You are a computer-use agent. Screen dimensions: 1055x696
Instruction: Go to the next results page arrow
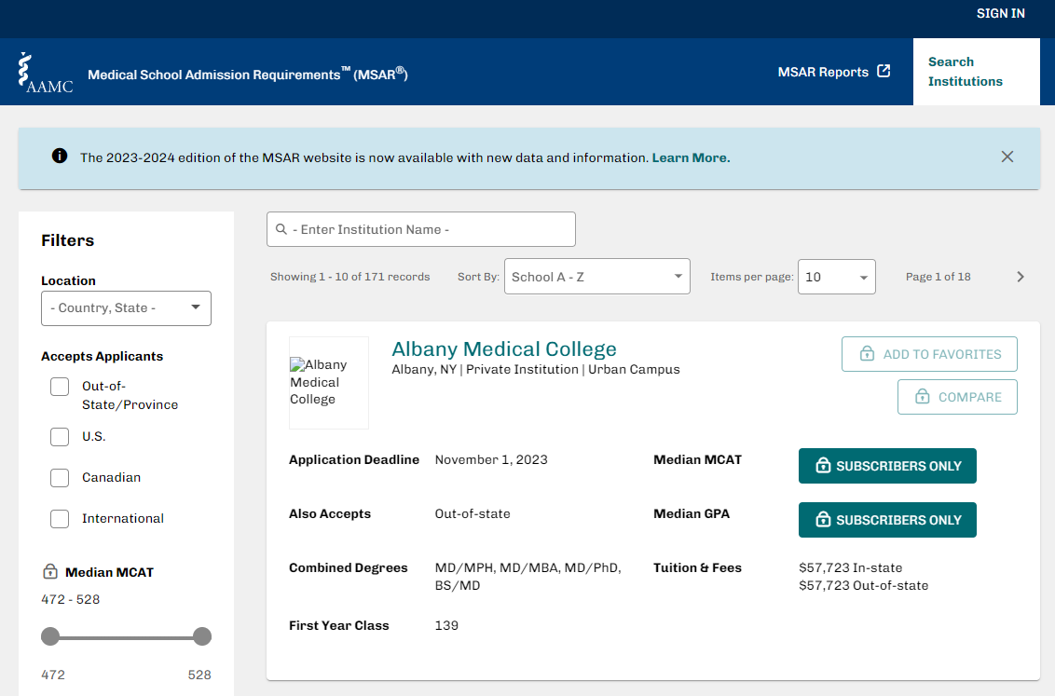[1020, 277]
